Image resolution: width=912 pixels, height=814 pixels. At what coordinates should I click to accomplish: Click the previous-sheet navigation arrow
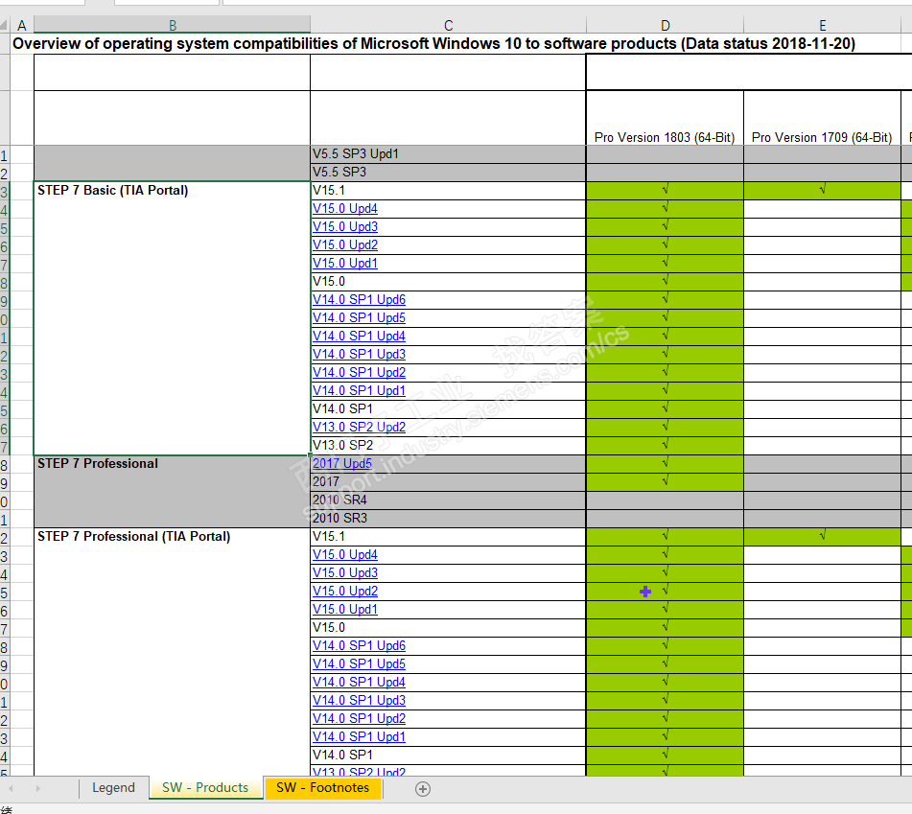click(x=11, y=788)
